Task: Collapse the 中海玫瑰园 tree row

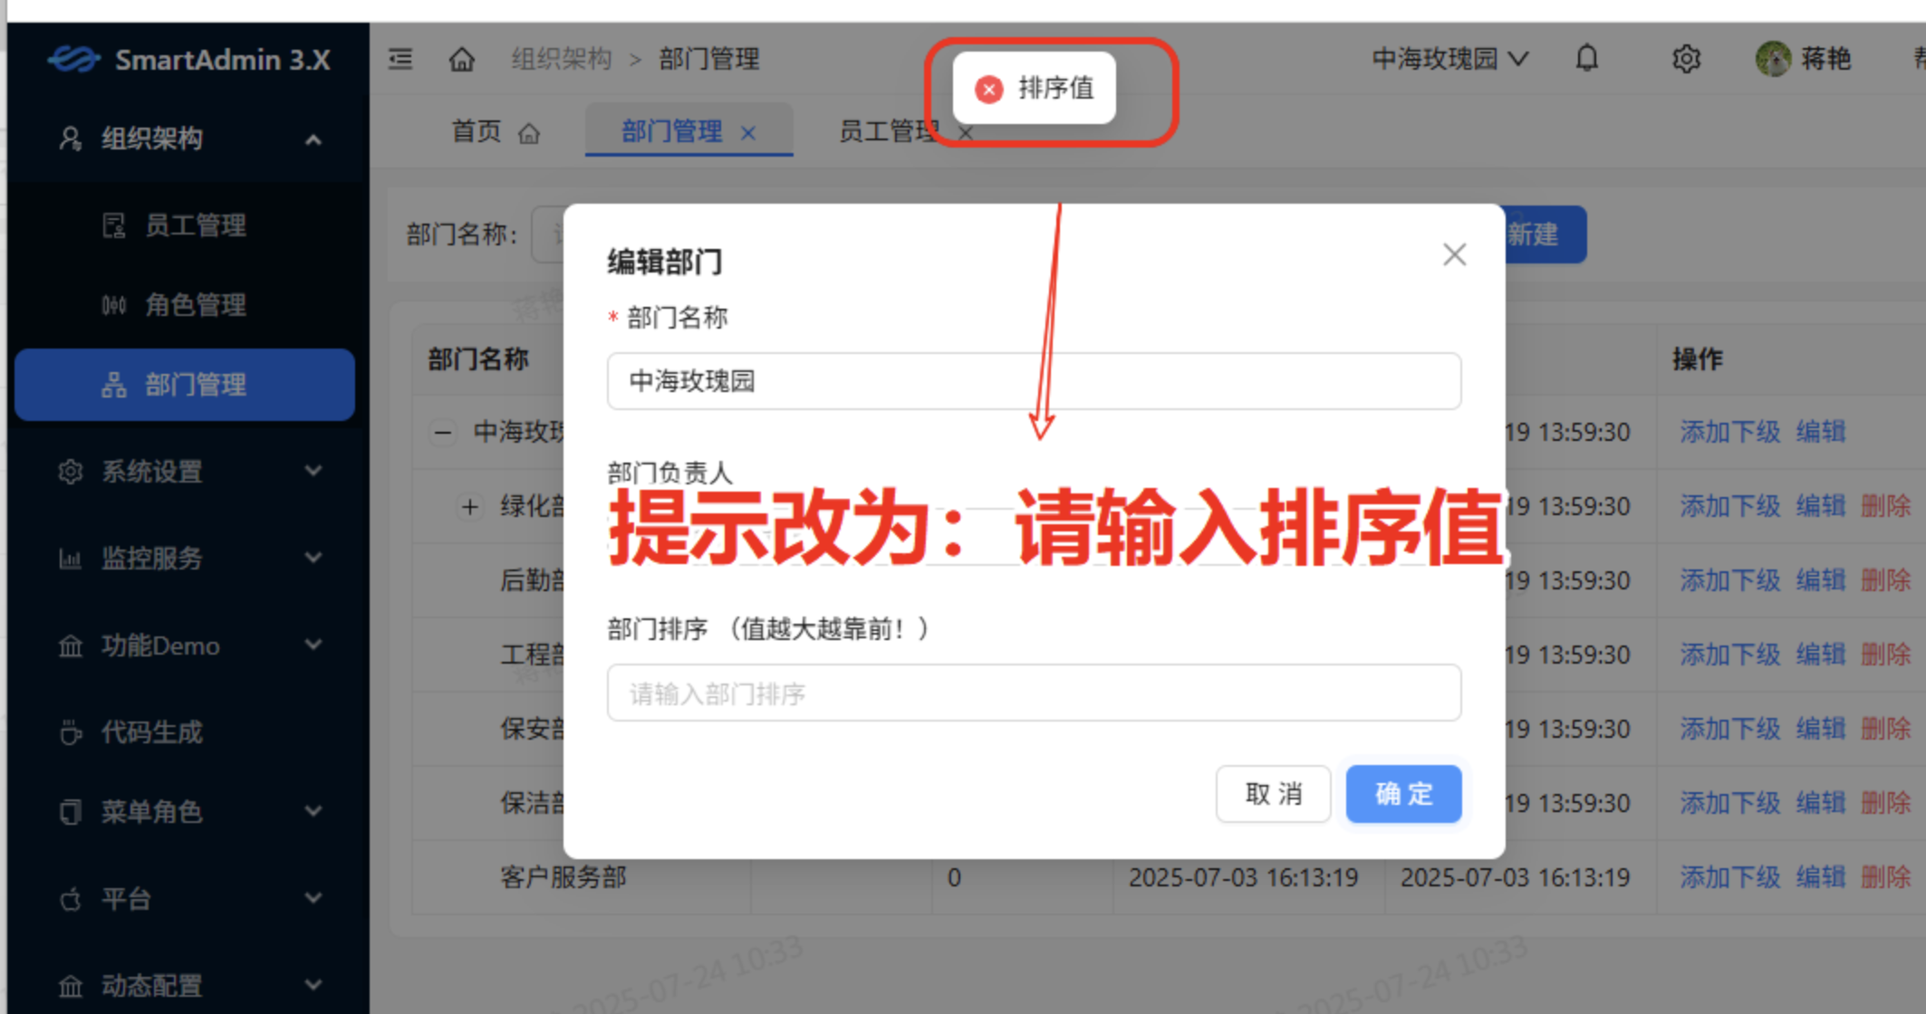Action: (x=442, y=432)
